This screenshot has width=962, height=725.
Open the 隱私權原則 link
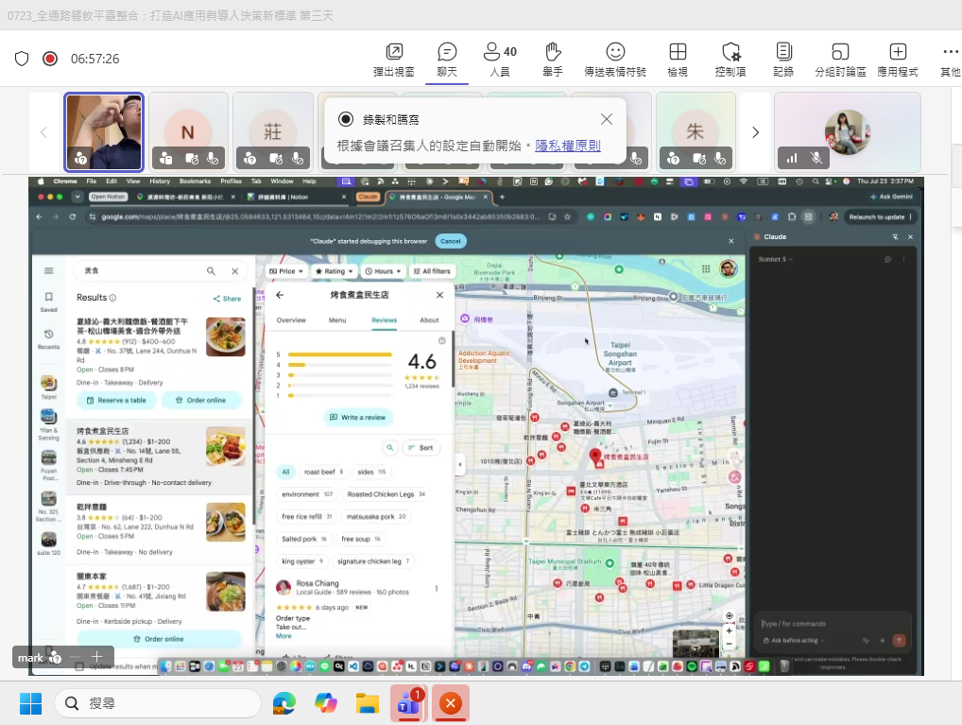[x=568, y=146]
